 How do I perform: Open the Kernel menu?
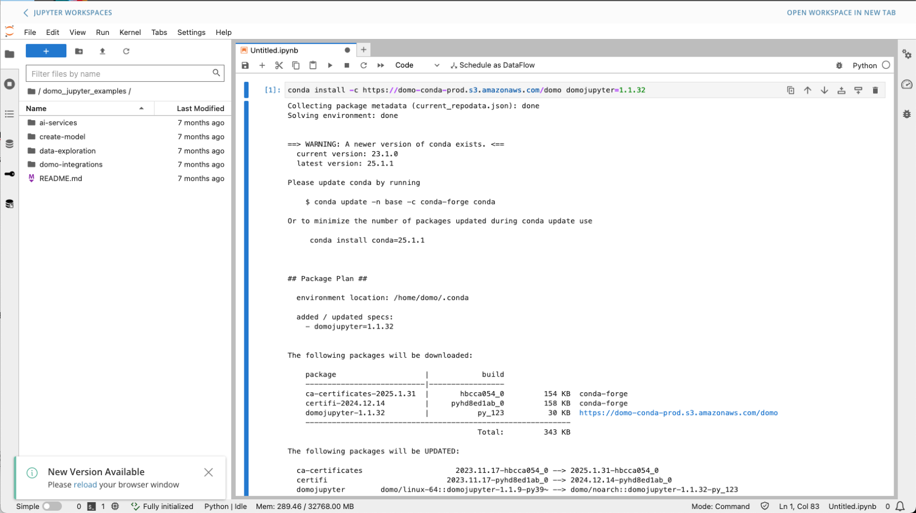coord(130,32)
